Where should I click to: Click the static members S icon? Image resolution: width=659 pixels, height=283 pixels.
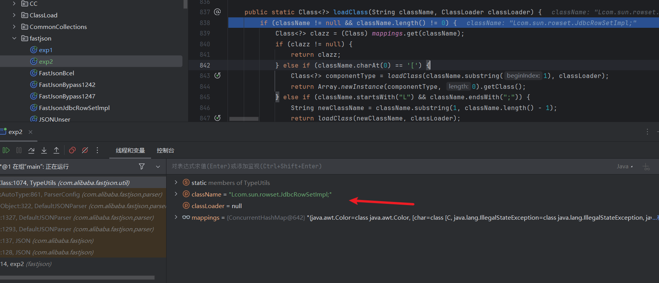[x=186, y=182]
